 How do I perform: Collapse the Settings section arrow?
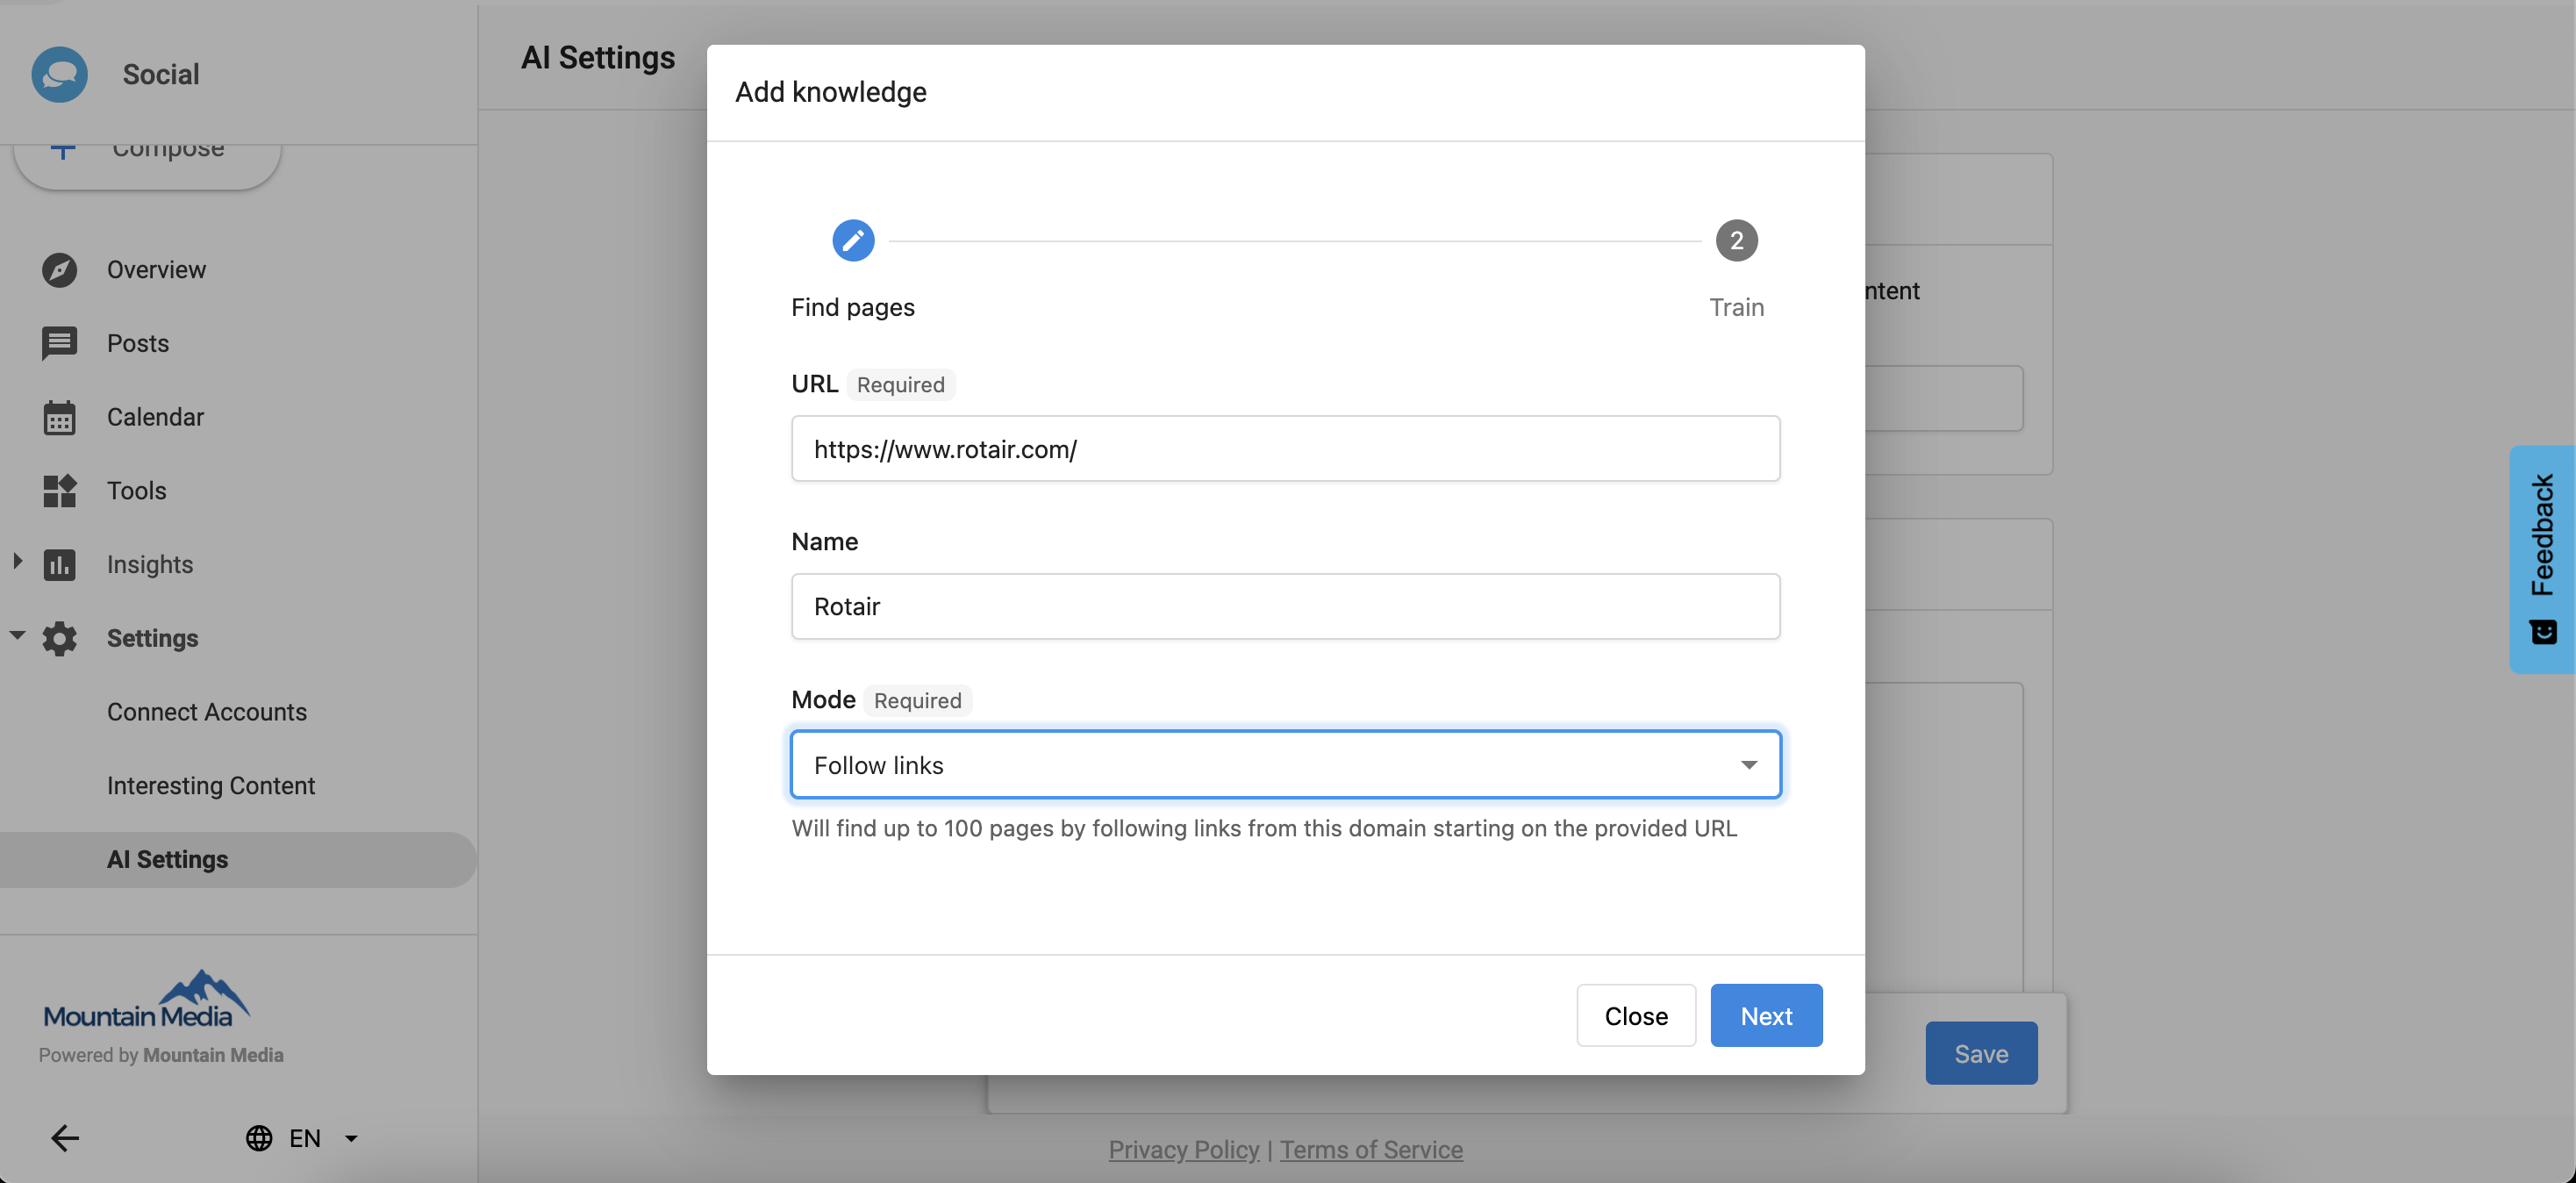[x=17, y=635]
